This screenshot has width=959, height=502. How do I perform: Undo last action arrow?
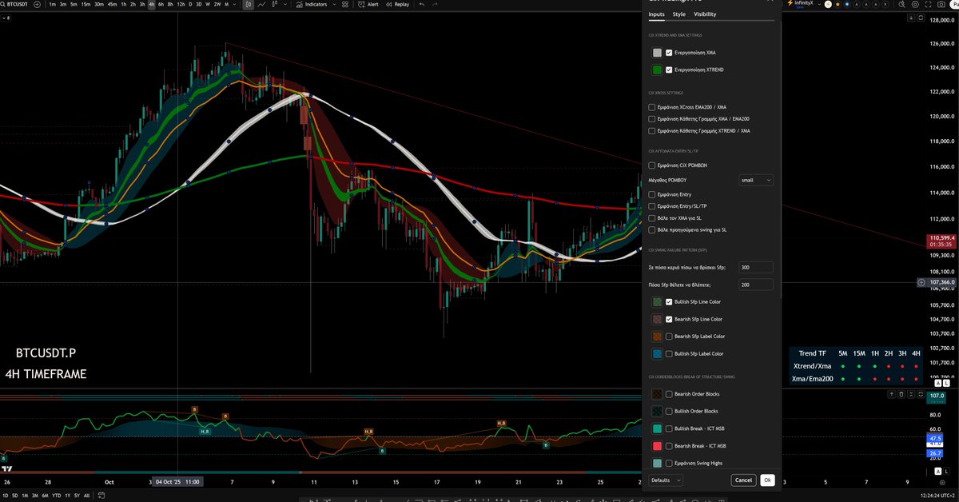(x=421, y=5)
